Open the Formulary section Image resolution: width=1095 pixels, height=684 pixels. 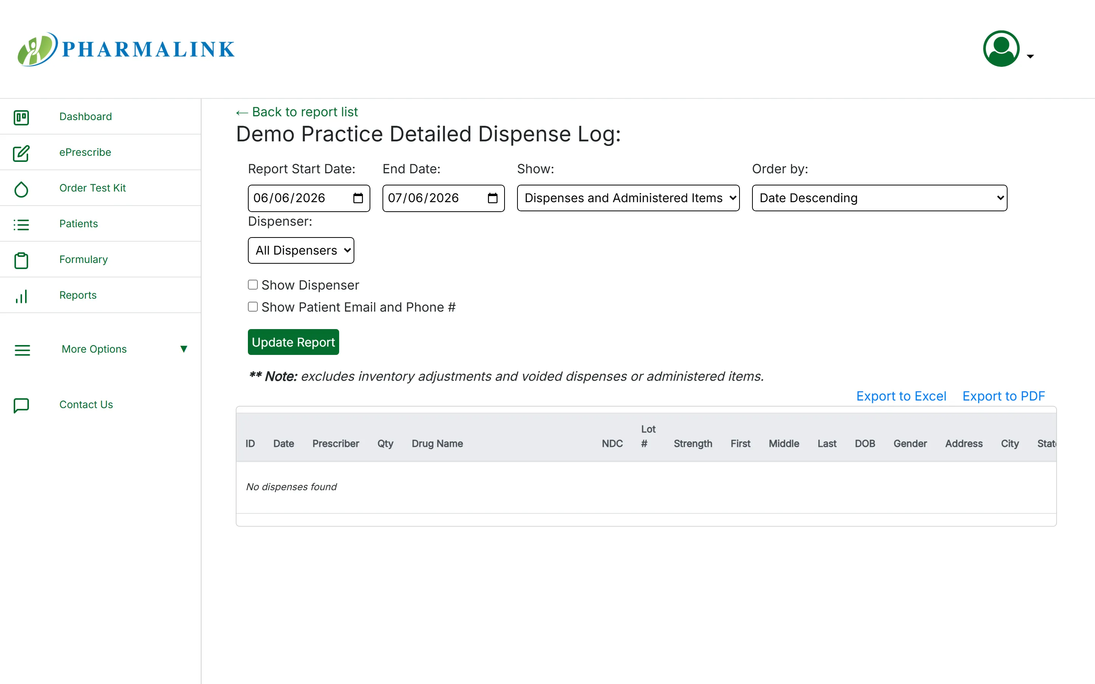(83, 260)
